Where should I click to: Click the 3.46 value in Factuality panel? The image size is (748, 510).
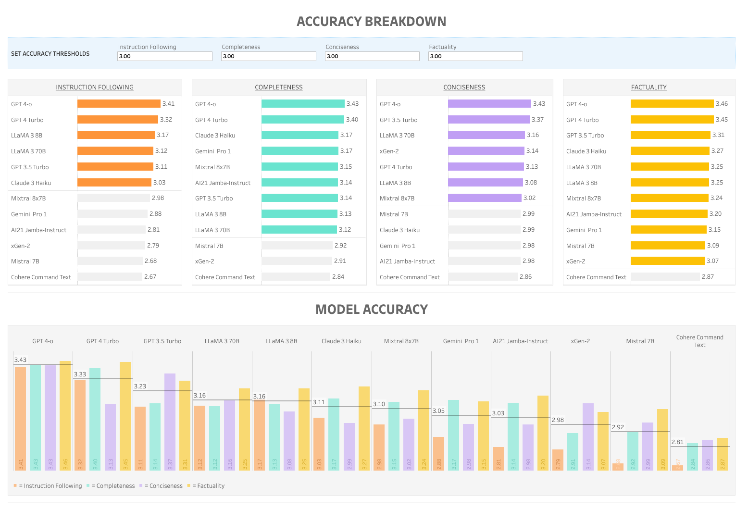coord(722,104)
